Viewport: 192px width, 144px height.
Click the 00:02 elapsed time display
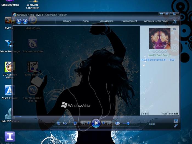pos(152,124)
